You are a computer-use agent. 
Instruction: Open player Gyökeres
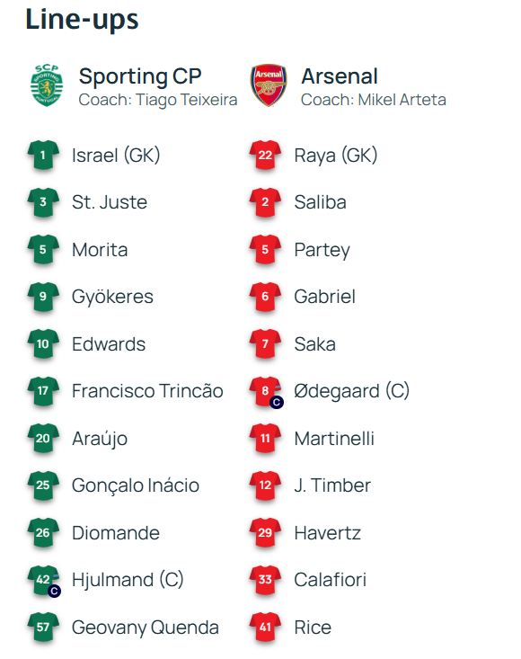[112, 298]
